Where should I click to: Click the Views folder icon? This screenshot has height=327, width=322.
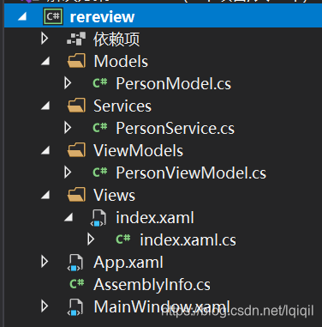[x=76, y=195]
